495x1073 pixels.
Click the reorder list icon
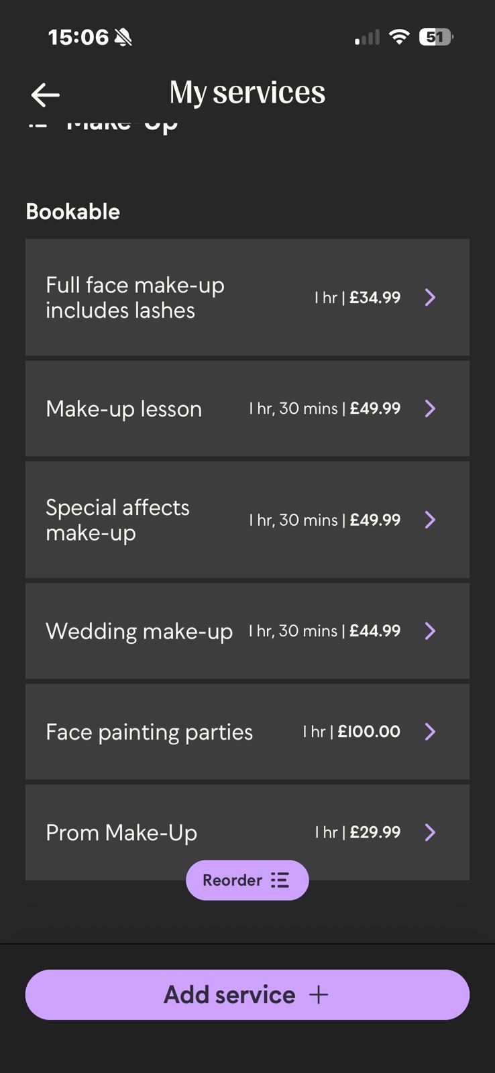[x=280, y=880]
